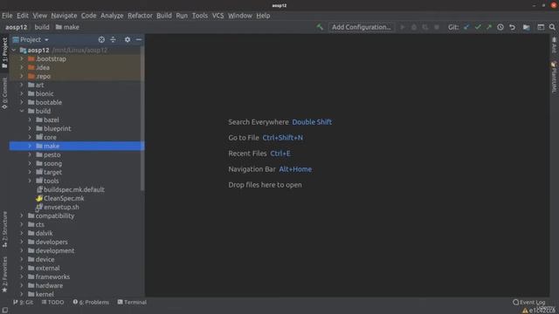This screenshot has height=314, width=559.
Task: Click the Git Update Project arrow icon
Action: pos(466,27)
